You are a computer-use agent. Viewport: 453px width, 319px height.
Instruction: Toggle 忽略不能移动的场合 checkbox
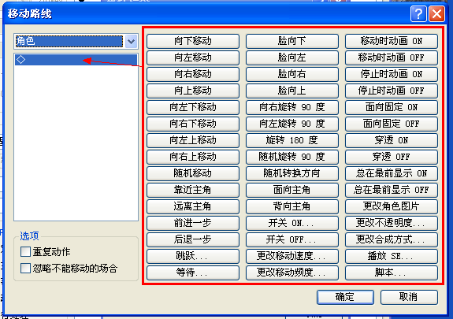[25, 268]
